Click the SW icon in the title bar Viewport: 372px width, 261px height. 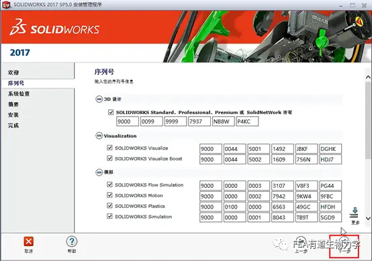coord(6,5)
